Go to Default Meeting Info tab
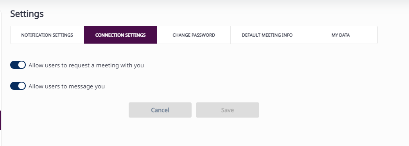 [267, 35]
